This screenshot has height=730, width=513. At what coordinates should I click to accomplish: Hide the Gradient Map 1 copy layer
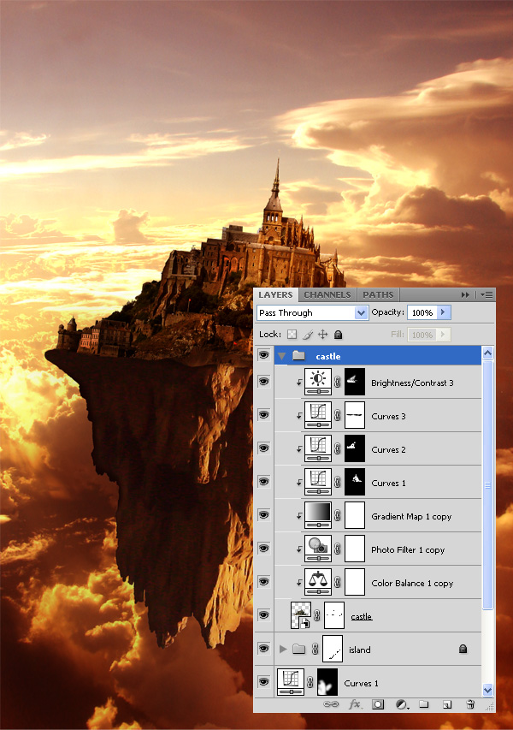click(x=263, y=515)
